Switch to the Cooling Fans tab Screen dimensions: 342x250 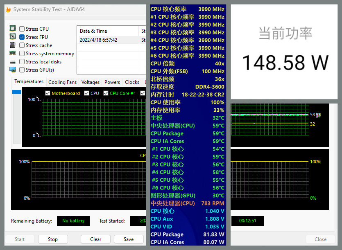tap(62, 82)
